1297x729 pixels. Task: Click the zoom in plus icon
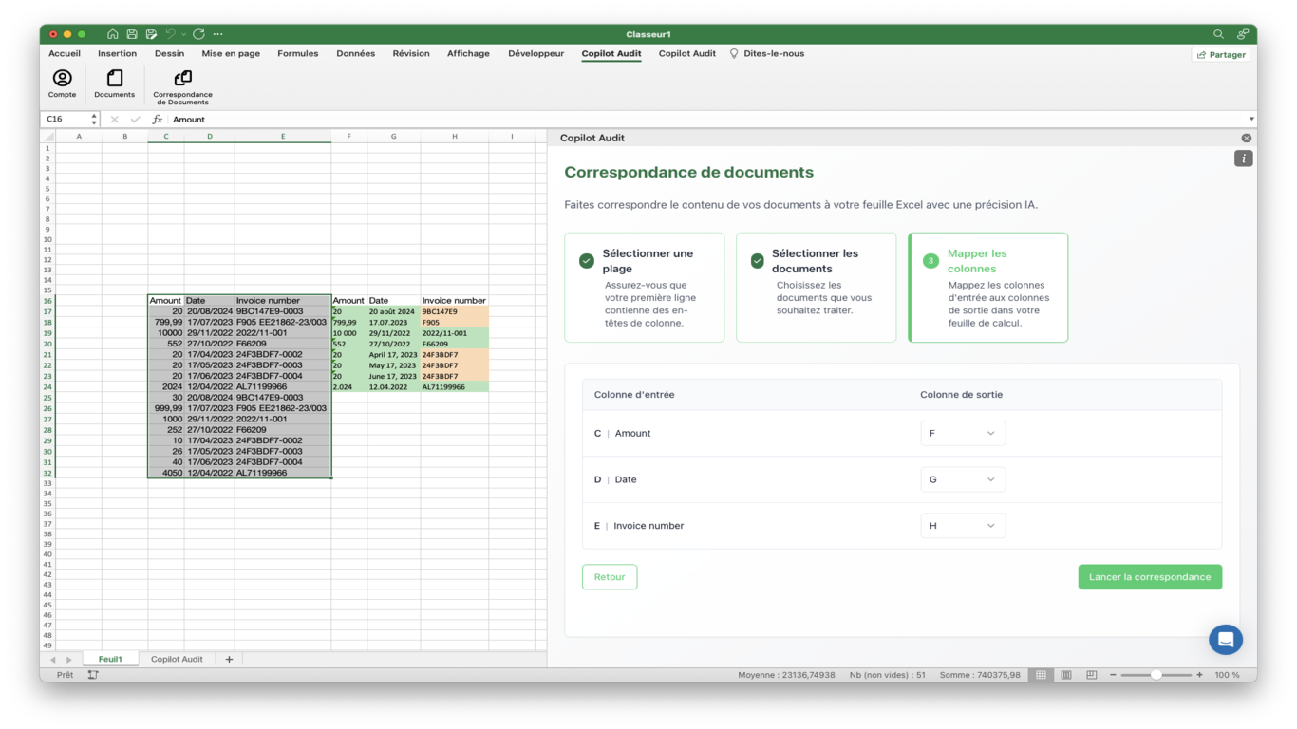(x=1199, y=675)
